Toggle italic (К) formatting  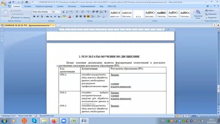(38, 17)
